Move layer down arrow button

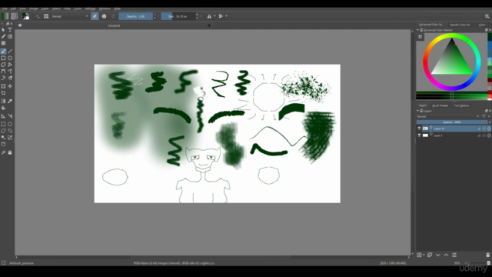pos(437,255)
